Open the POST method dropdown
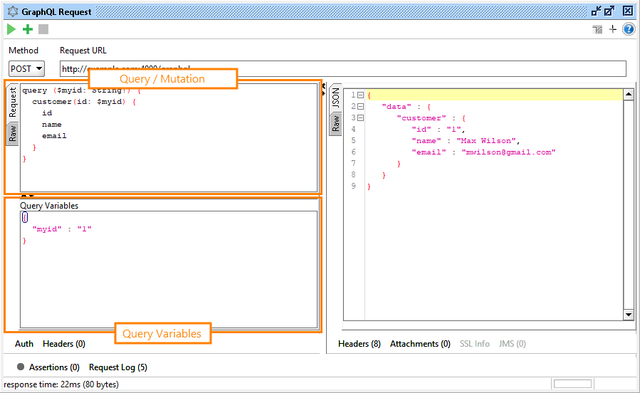640x393 pixels. point(26,68)
